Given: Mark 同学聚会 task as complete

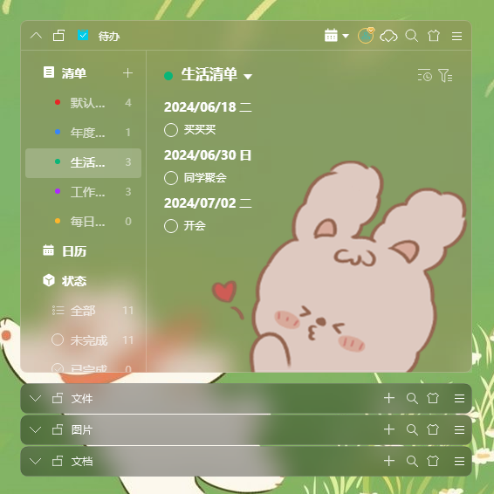Looking at the screenshot, I should tap(171, 178).
